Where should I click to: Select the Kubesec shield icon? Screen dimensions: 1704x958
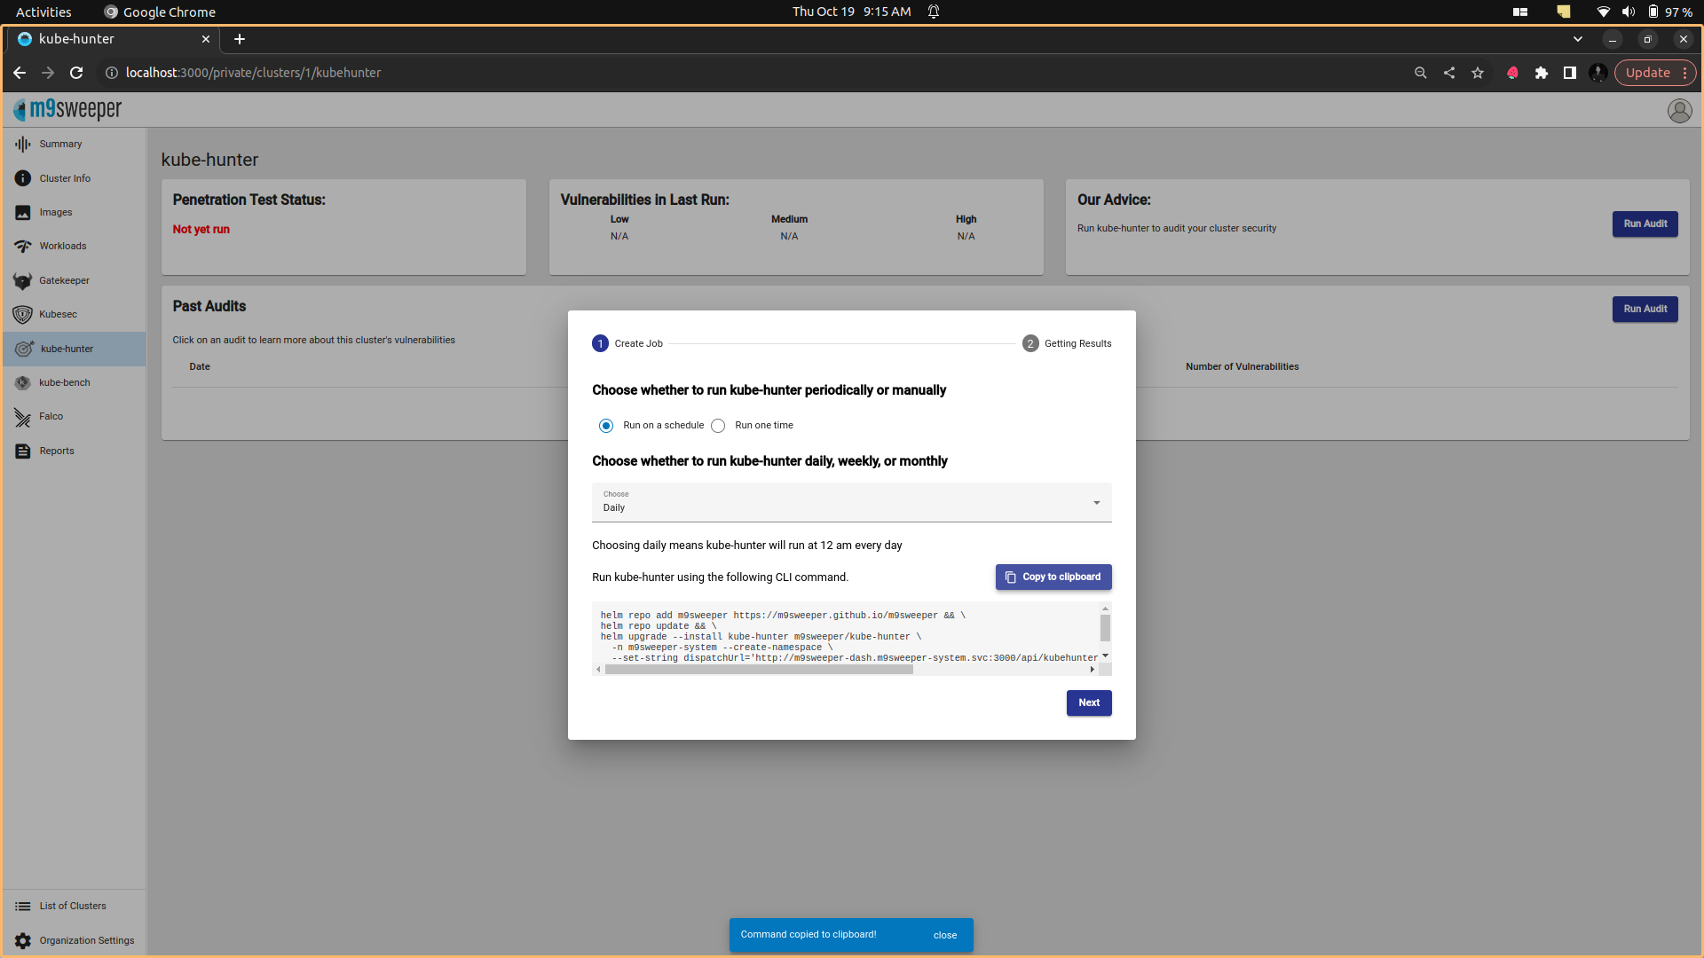(23, 314)
